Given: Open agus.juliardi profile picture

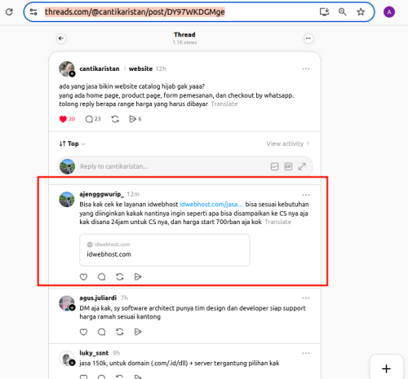Looking at the screenshot, I should tap(67, 303).
